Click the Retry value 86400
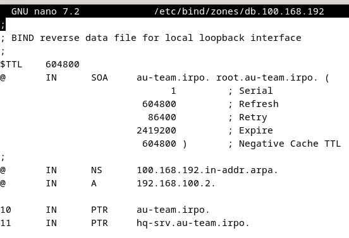349x238 pixels. 162,117
